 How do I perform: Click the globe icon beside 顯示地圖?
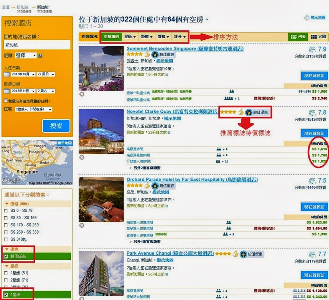pyautogui.click(x=307, y=18)
